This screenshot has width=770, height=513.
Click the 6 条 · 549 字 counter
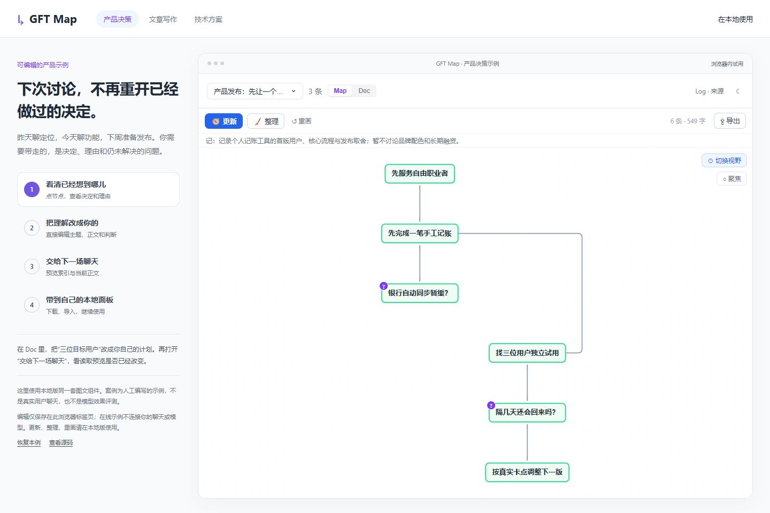pos(688,121)
